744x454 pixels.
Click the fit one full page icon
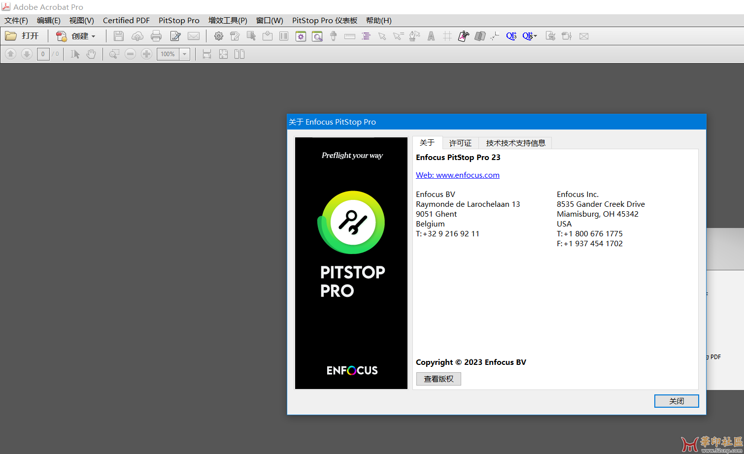point(223,54)
